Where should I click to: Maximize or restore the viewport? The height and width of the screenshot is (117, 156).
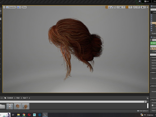pos(148,7)
